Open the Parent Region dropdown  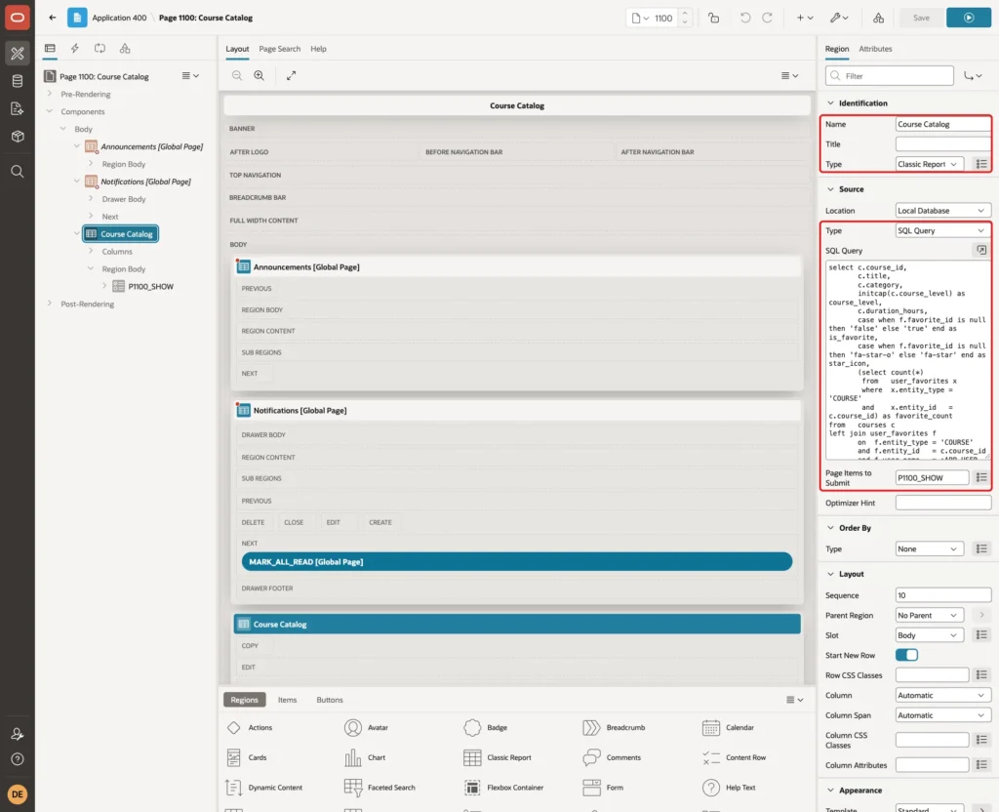click(929, 616)
